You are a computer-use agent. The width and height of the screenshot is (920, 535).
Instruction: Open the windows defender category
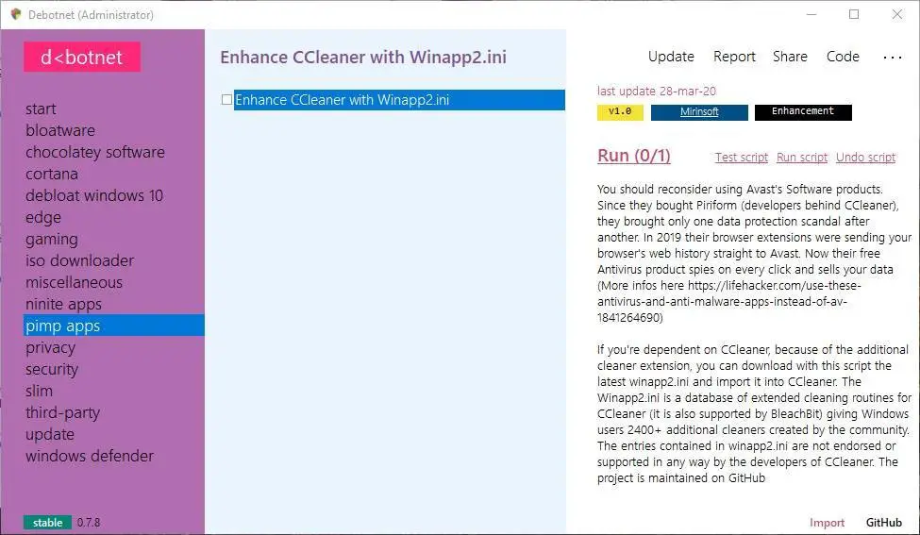pyautogui.click(x=90, y=457)
